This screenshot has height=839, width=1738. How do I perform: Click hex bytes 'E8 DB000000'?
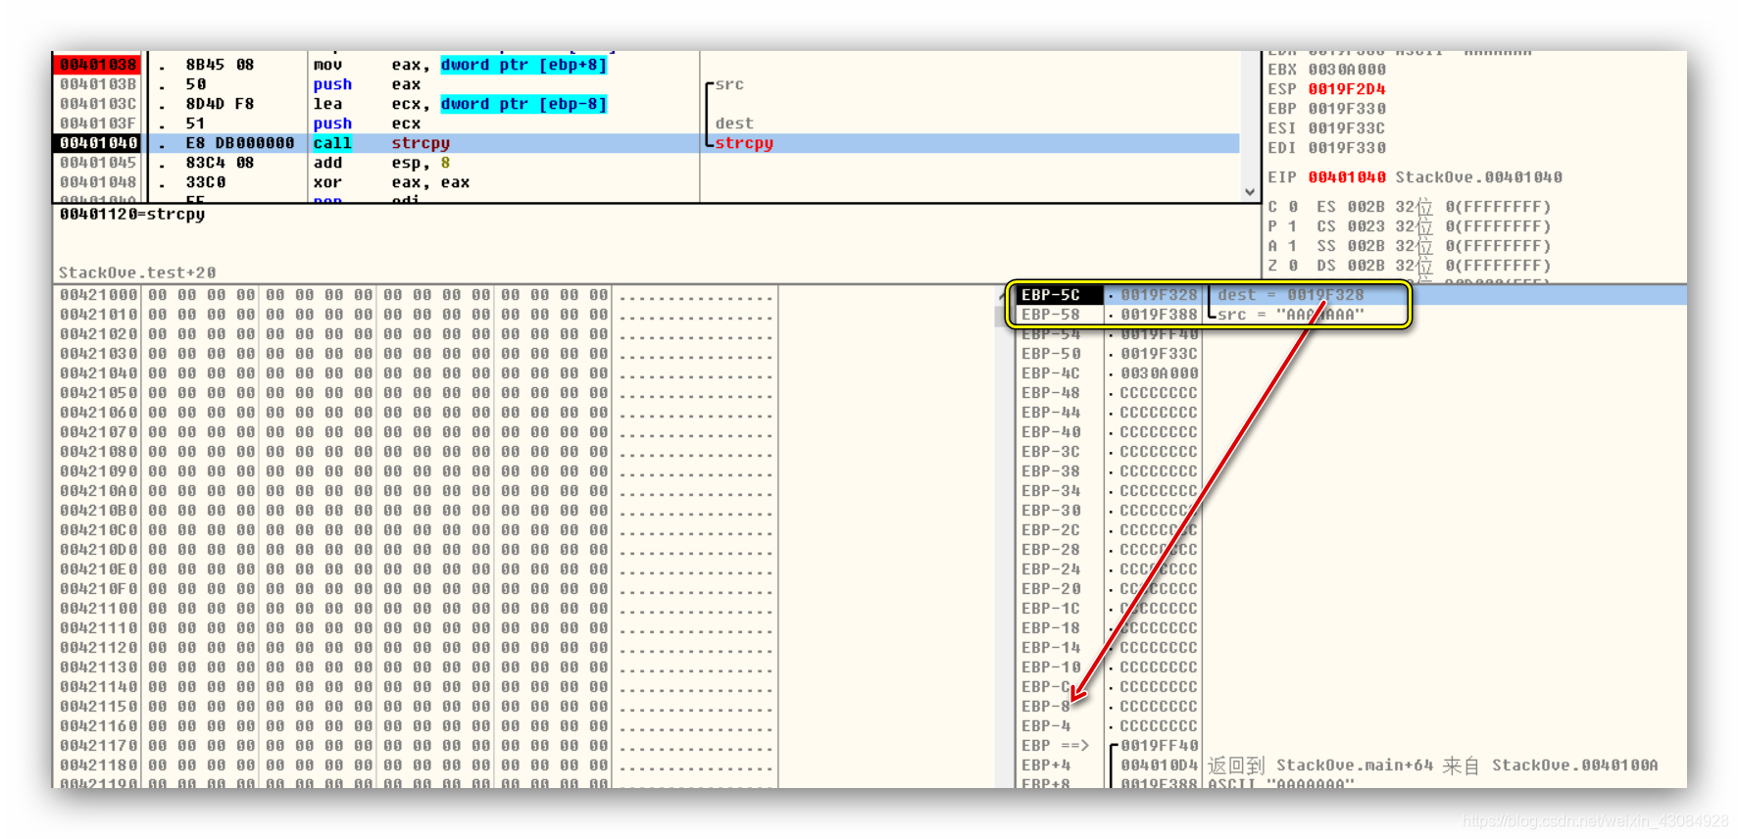coord(239,143)
